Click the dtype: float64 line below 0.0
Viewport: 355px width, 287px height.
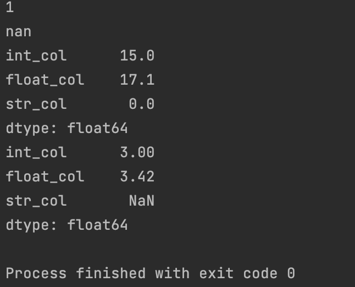pyautogui.click(x=66, y=128)
